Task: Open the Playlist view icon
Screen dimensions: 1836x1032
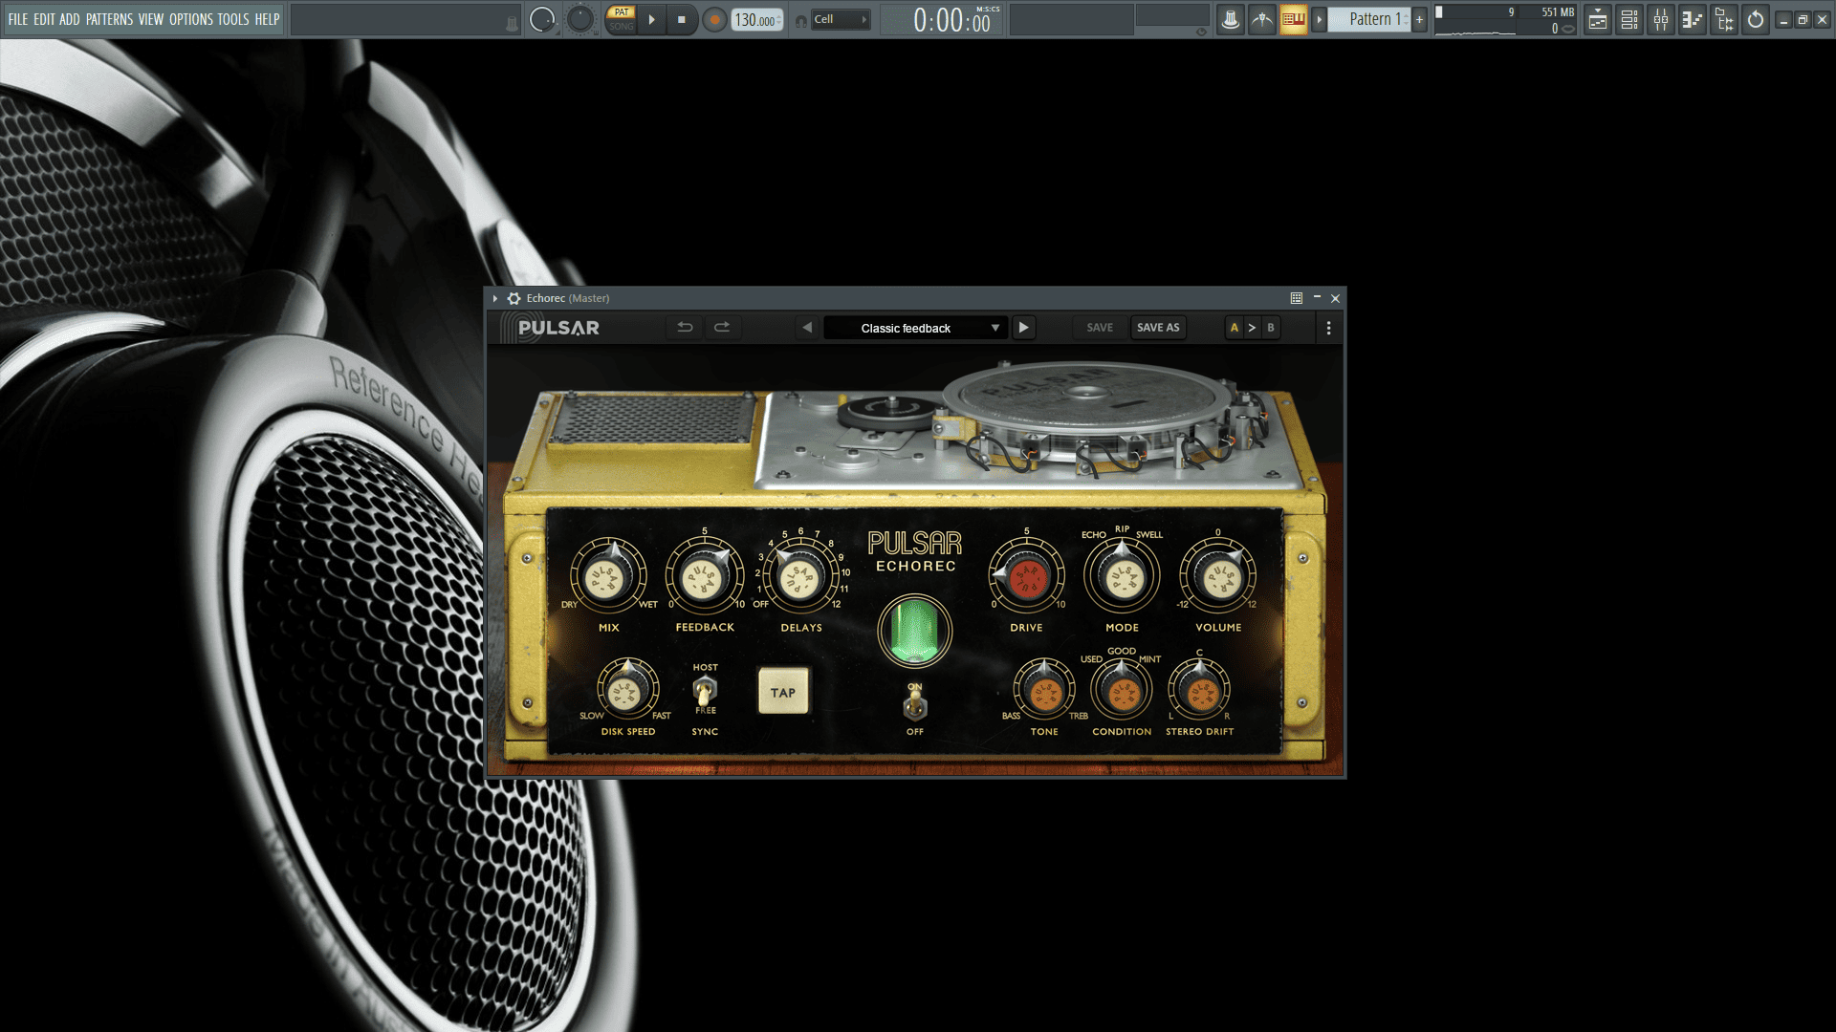Action: [1598, 19]
